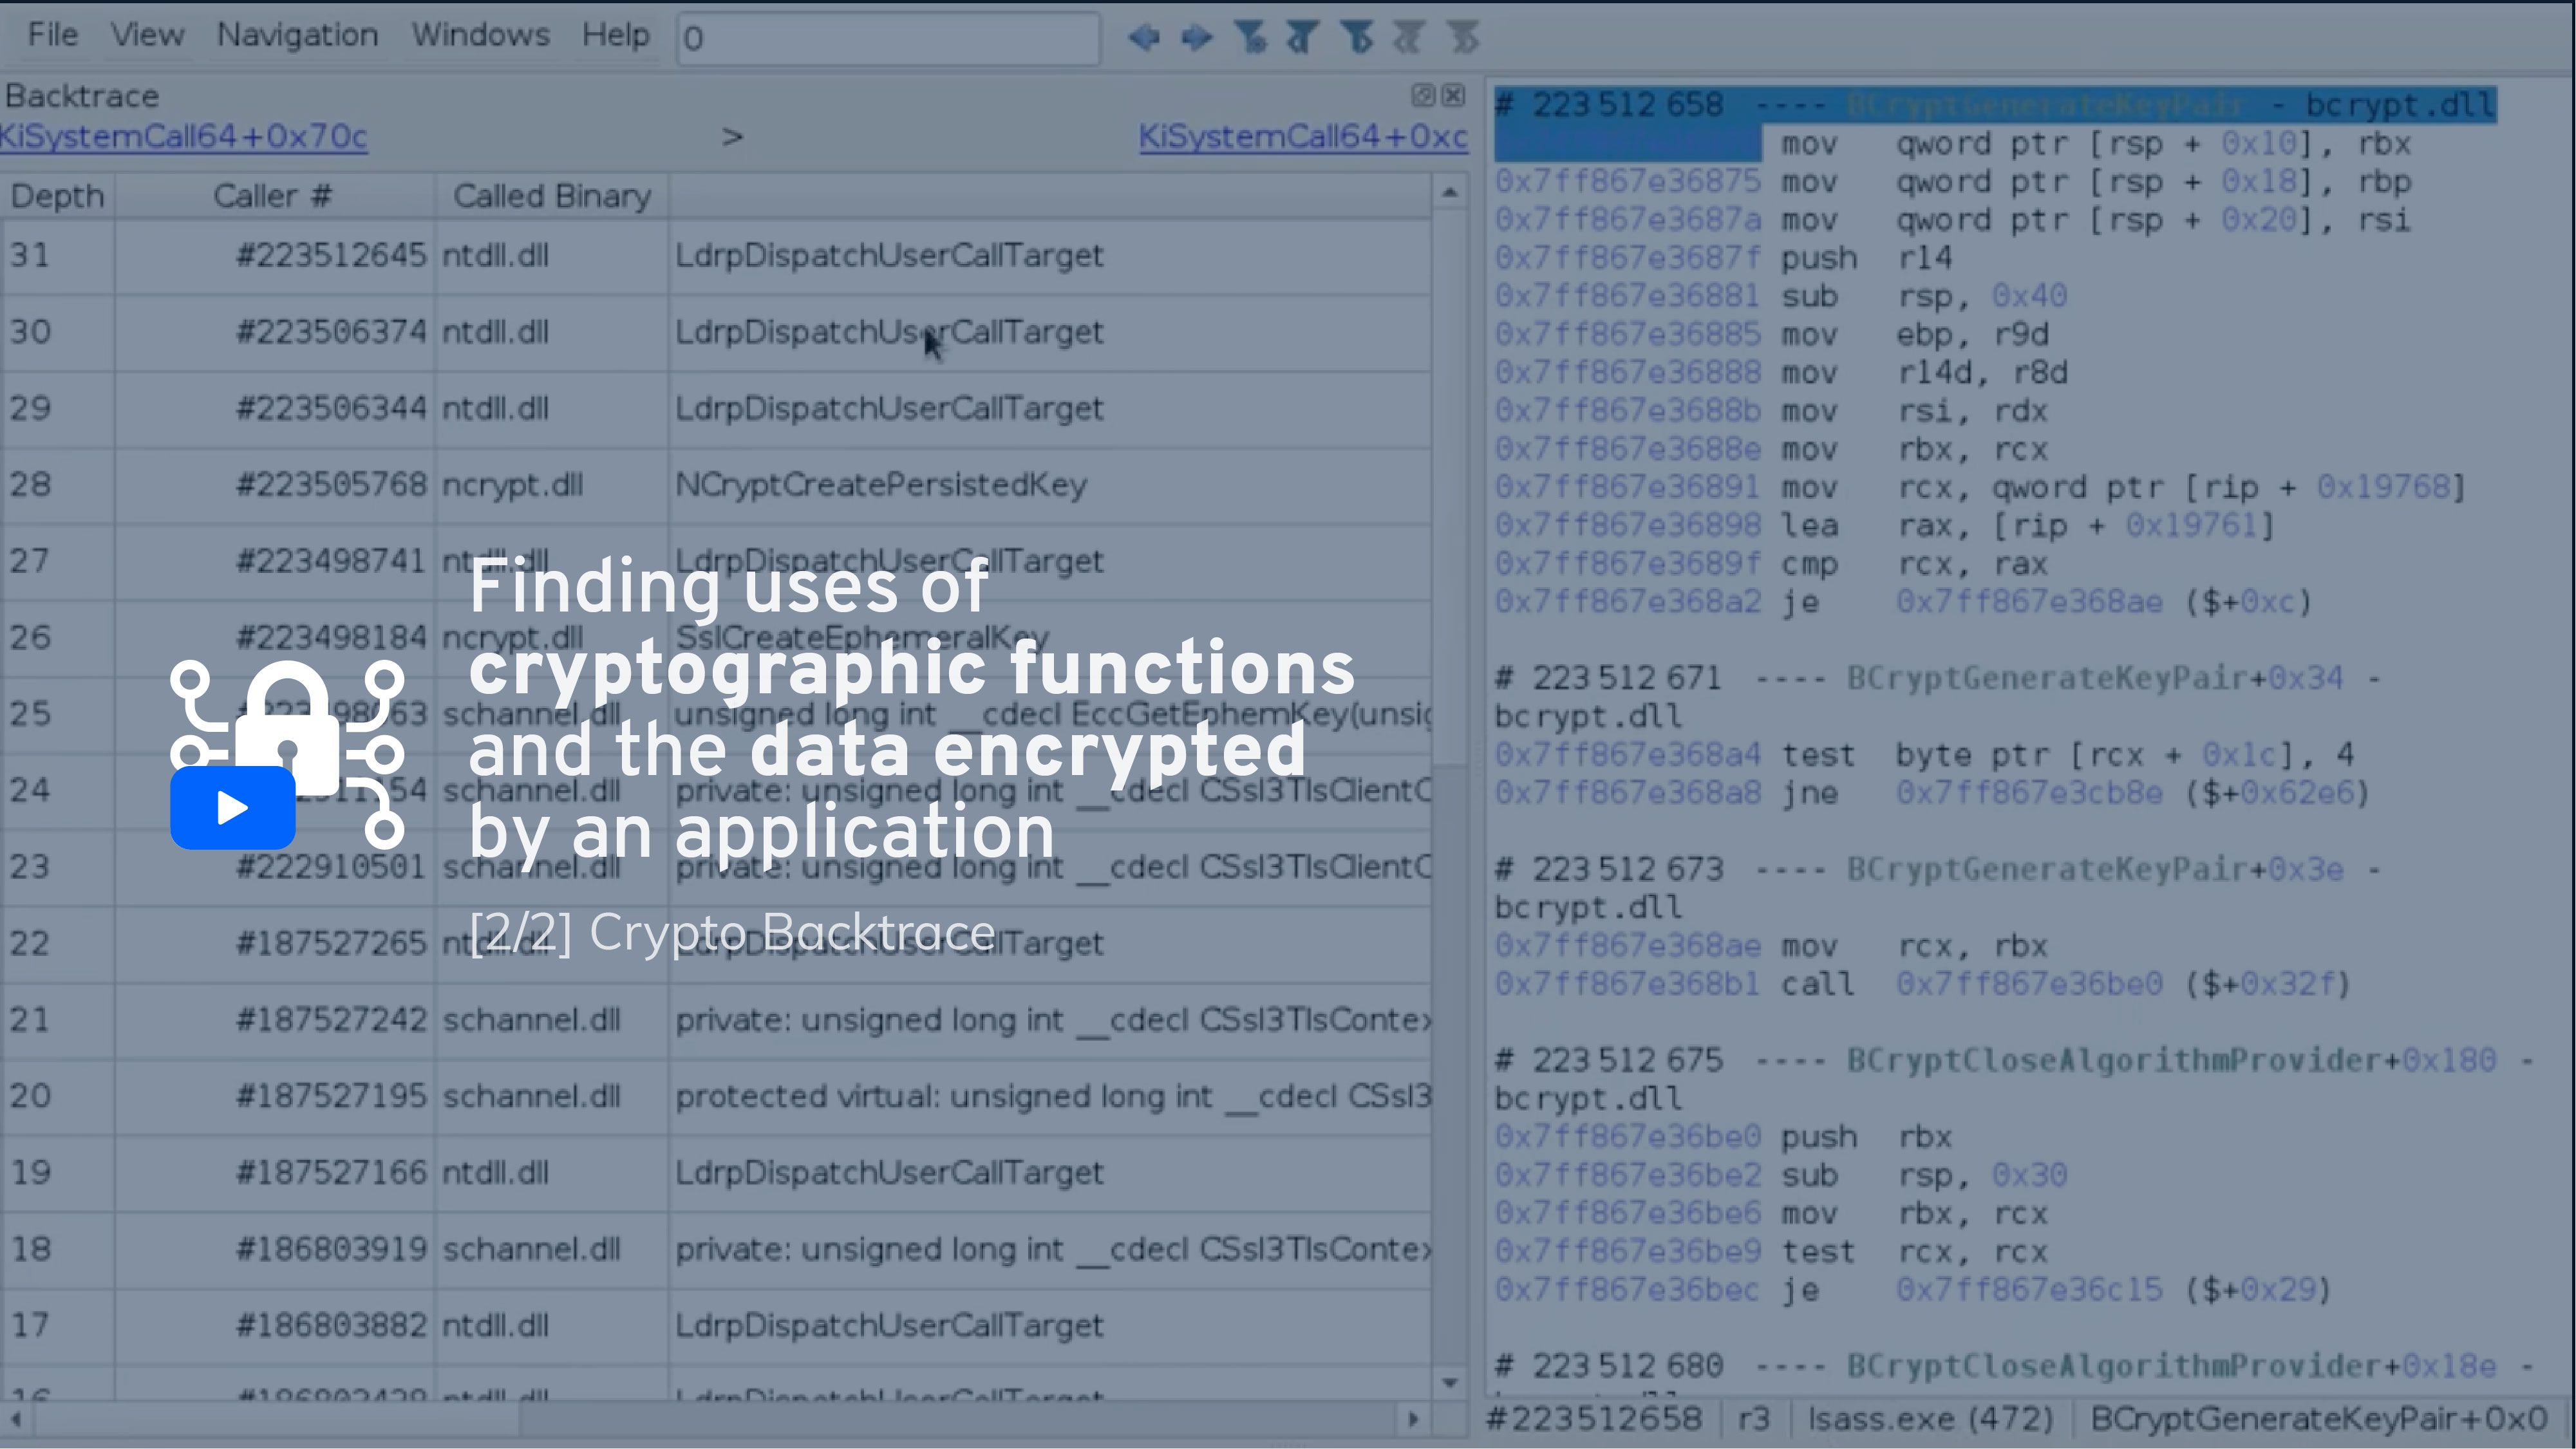Click the last grayed-out filter funnel icon
Image resolution: width=2576 pixels, height=1449 pixels.
pos(1463,38)
